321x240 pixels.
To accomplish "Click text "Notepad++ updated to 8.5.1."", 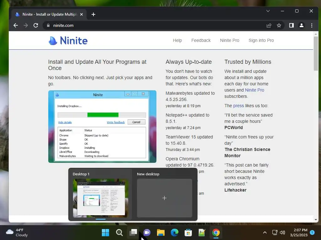I will click(x=187, y=118).
